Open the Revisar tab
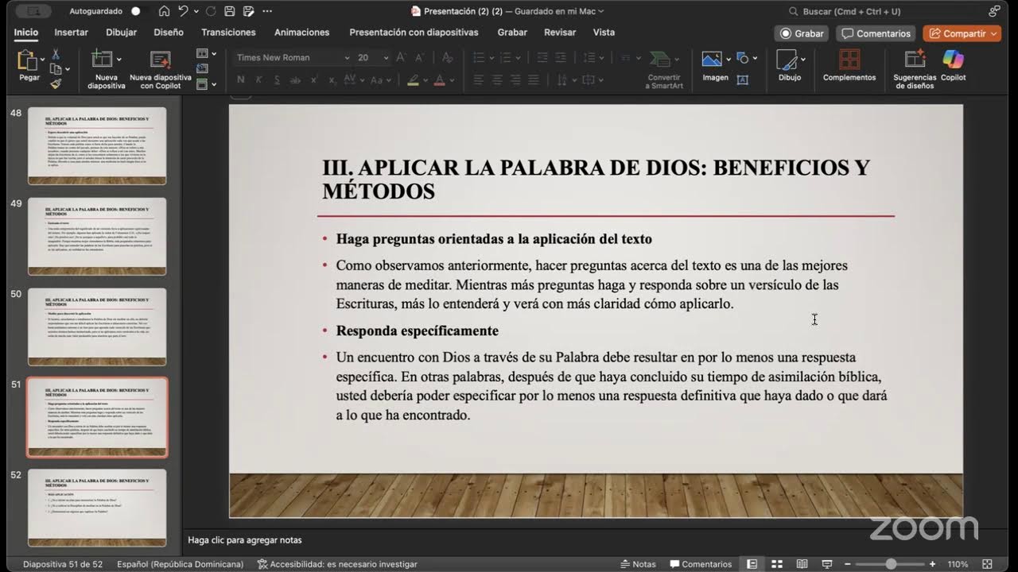This screenshot has width=1018, height=572. point(560,33)
